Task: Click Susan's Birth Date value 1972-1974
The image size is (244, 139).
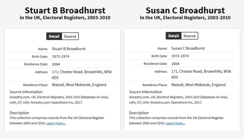Action: click(180, 56)
